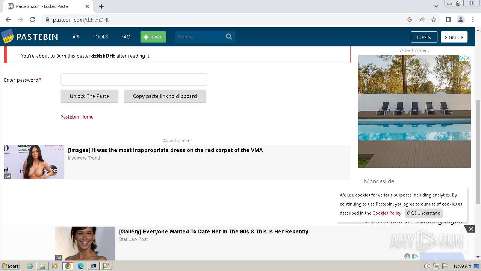Screen dimensions: 481x271
Task: Click the Medicare Trend ad source text
Action: point(84,158)
